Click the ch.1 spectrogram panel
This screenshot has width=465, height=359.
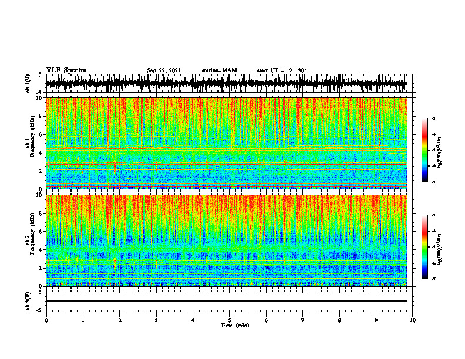[226, 143]
